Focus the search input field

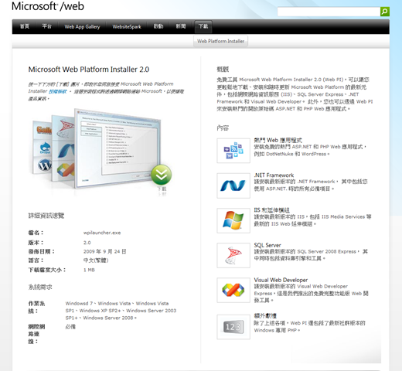(329, 12)
